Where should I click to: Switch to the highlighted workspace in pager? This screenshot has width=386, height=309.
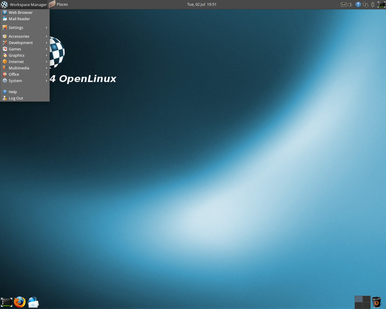(358, 299)
